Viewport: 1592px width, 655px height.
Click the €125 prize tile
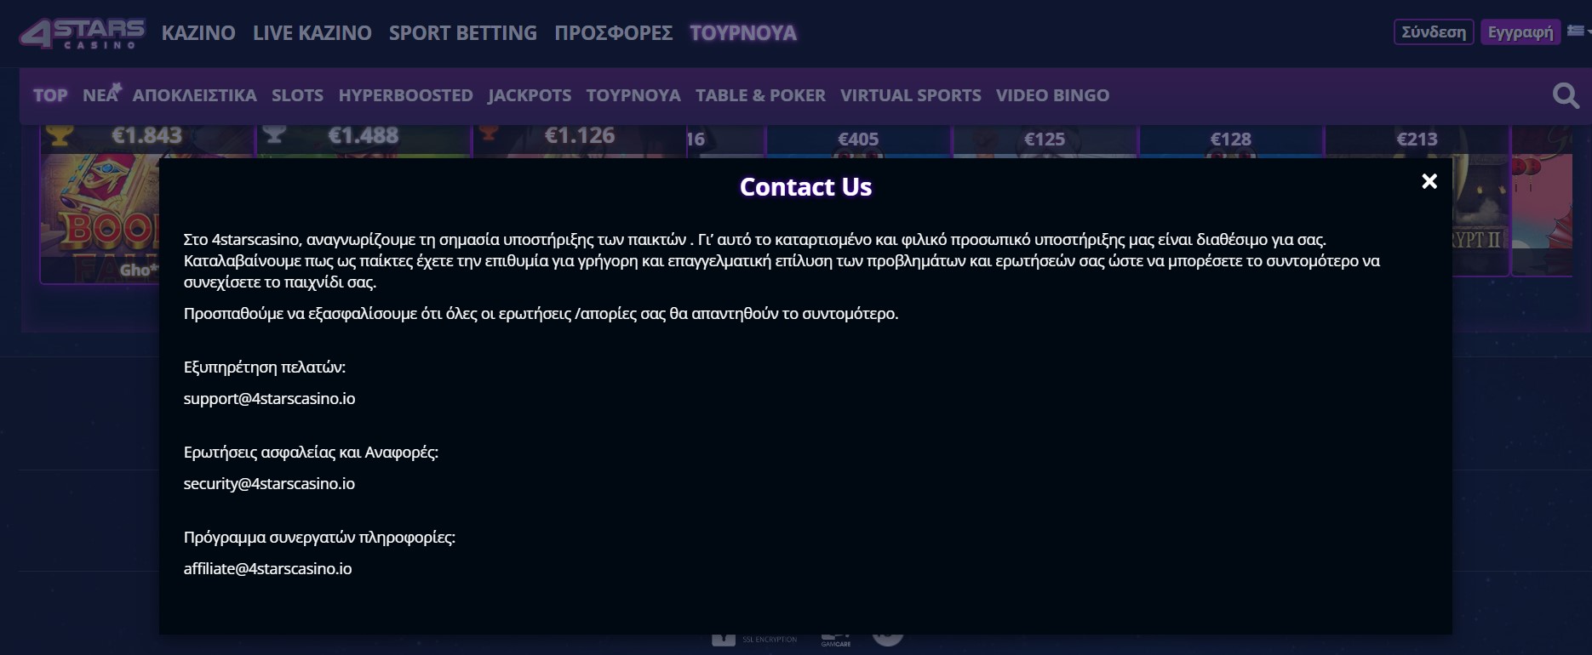1045,140
